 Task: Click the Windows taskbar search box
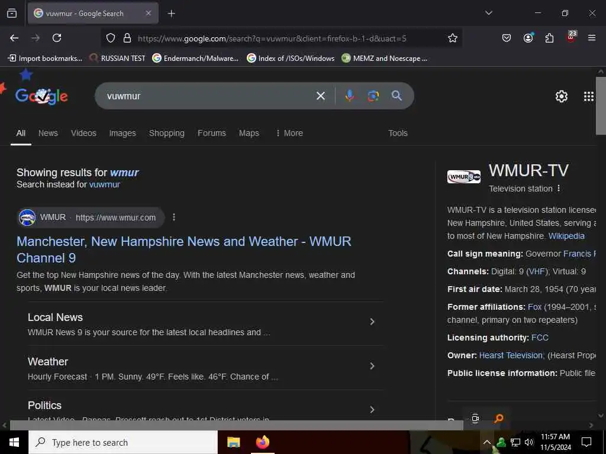123,442
